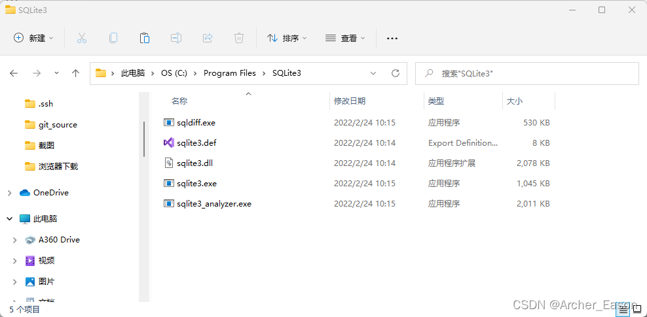This screenshot has width=647, height=317.
Task: Click the Export Definition type cell
Action: pyautogui.click(x=463, y=143)
